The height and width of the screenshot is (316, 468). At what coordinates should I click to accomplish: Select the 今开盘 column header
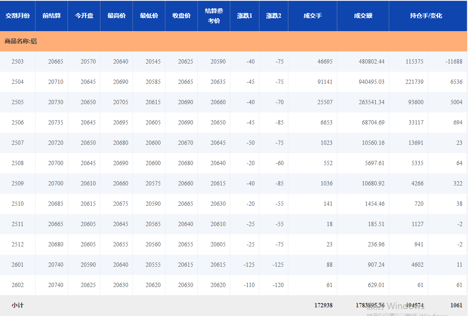point(84,16)
